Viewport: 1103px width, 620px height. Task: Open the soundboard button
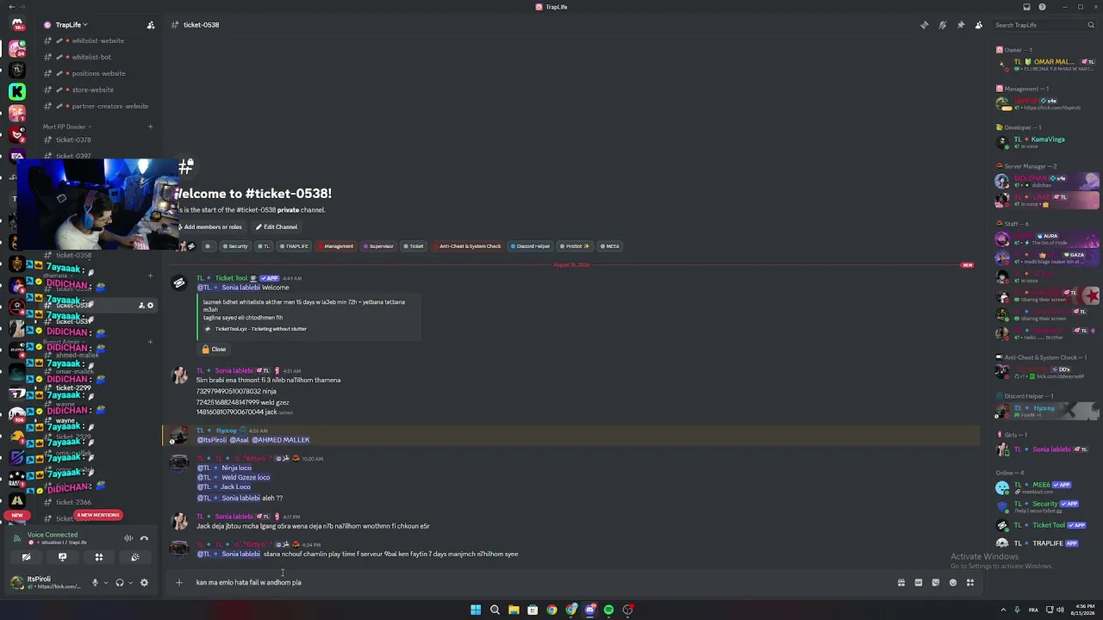135,557
